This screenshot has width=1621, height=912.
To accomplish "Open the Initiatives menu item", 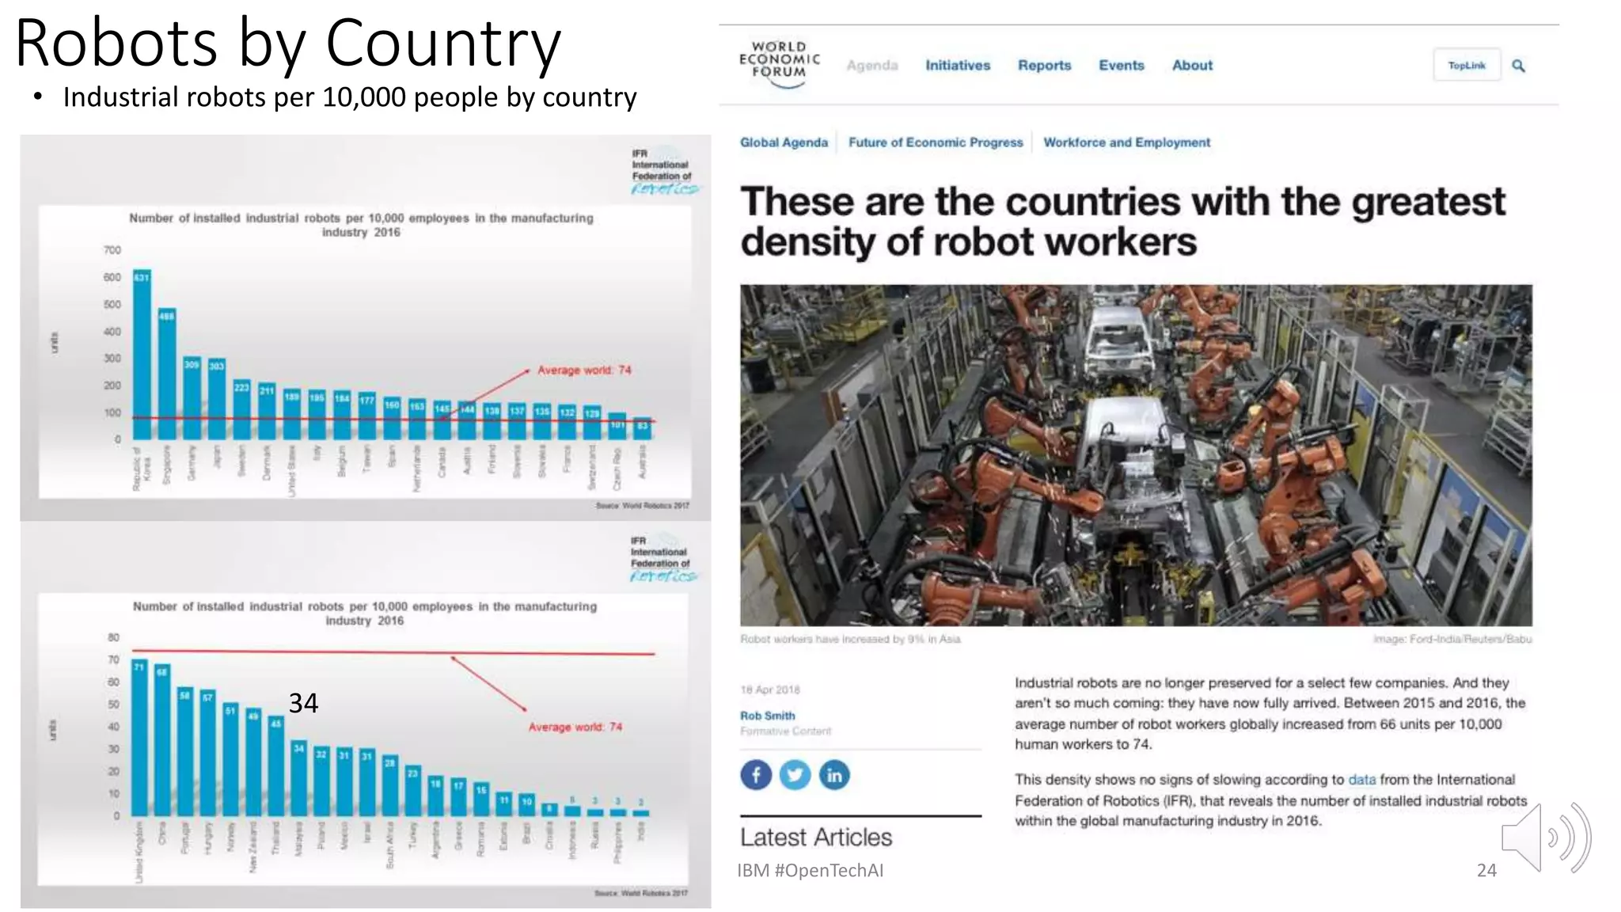I will (958, 65).
